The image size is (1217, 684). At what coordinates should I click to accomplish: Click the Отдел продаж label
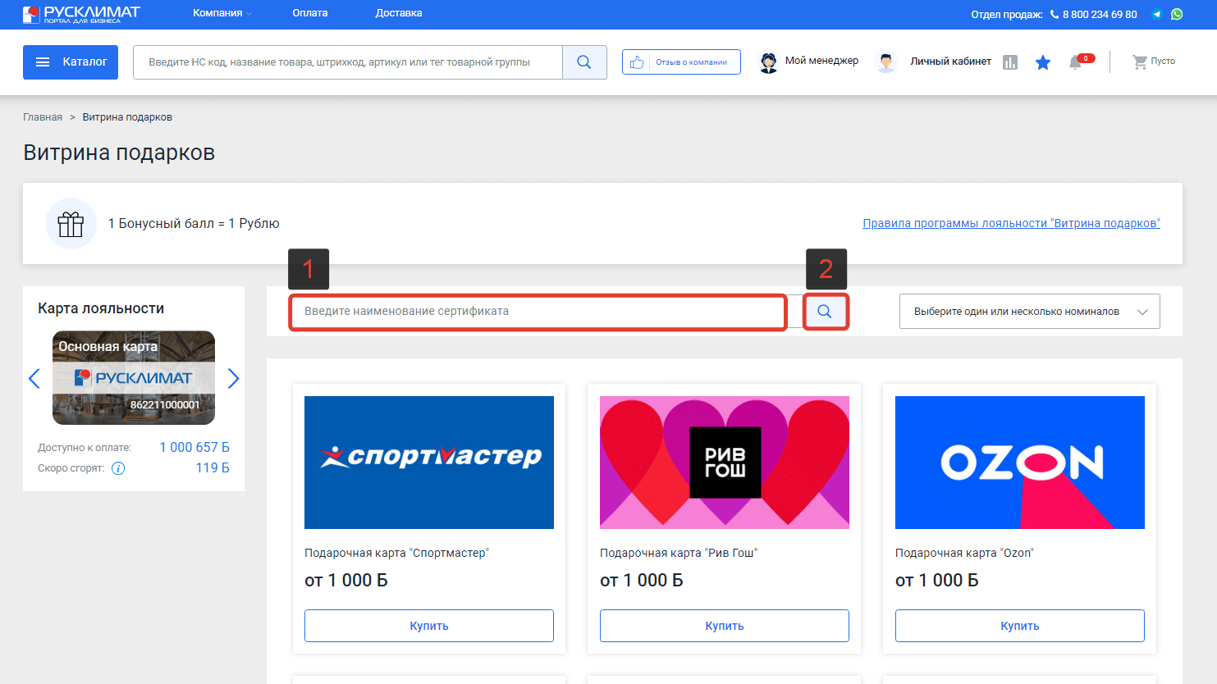pyautogui.click(x=1007, y=15)
